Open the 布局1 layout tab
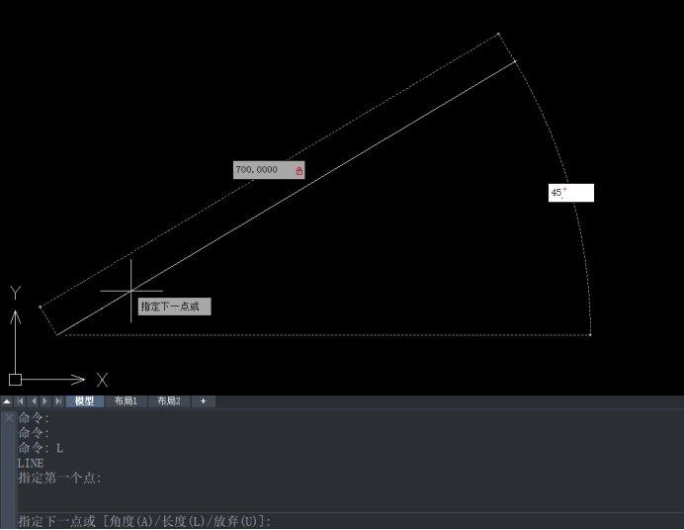This screenshot has width=684, height=530. [126, 401]
